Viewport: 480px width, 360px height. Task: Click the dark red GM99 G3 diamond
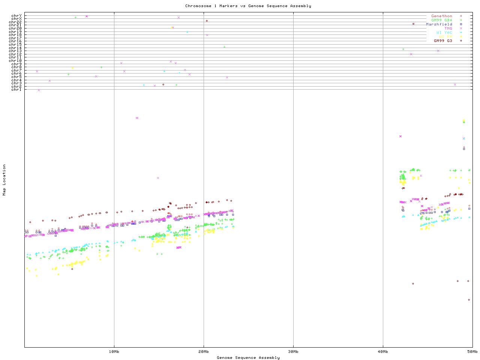click(461, 41)
